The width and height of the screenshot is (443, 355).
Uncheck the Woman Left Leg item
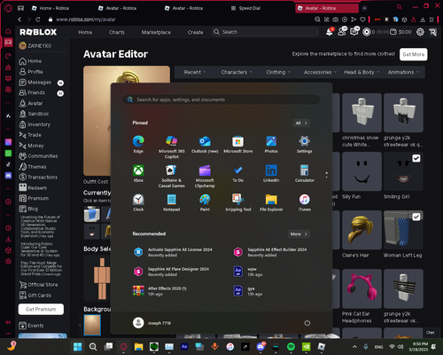tap(416, 217)
